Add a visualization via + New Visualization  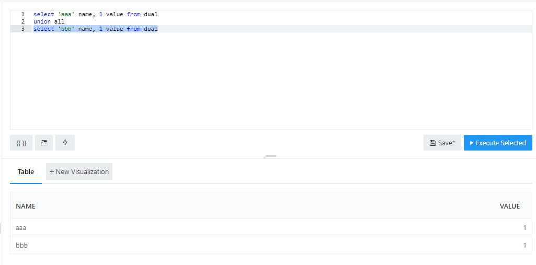79,171
